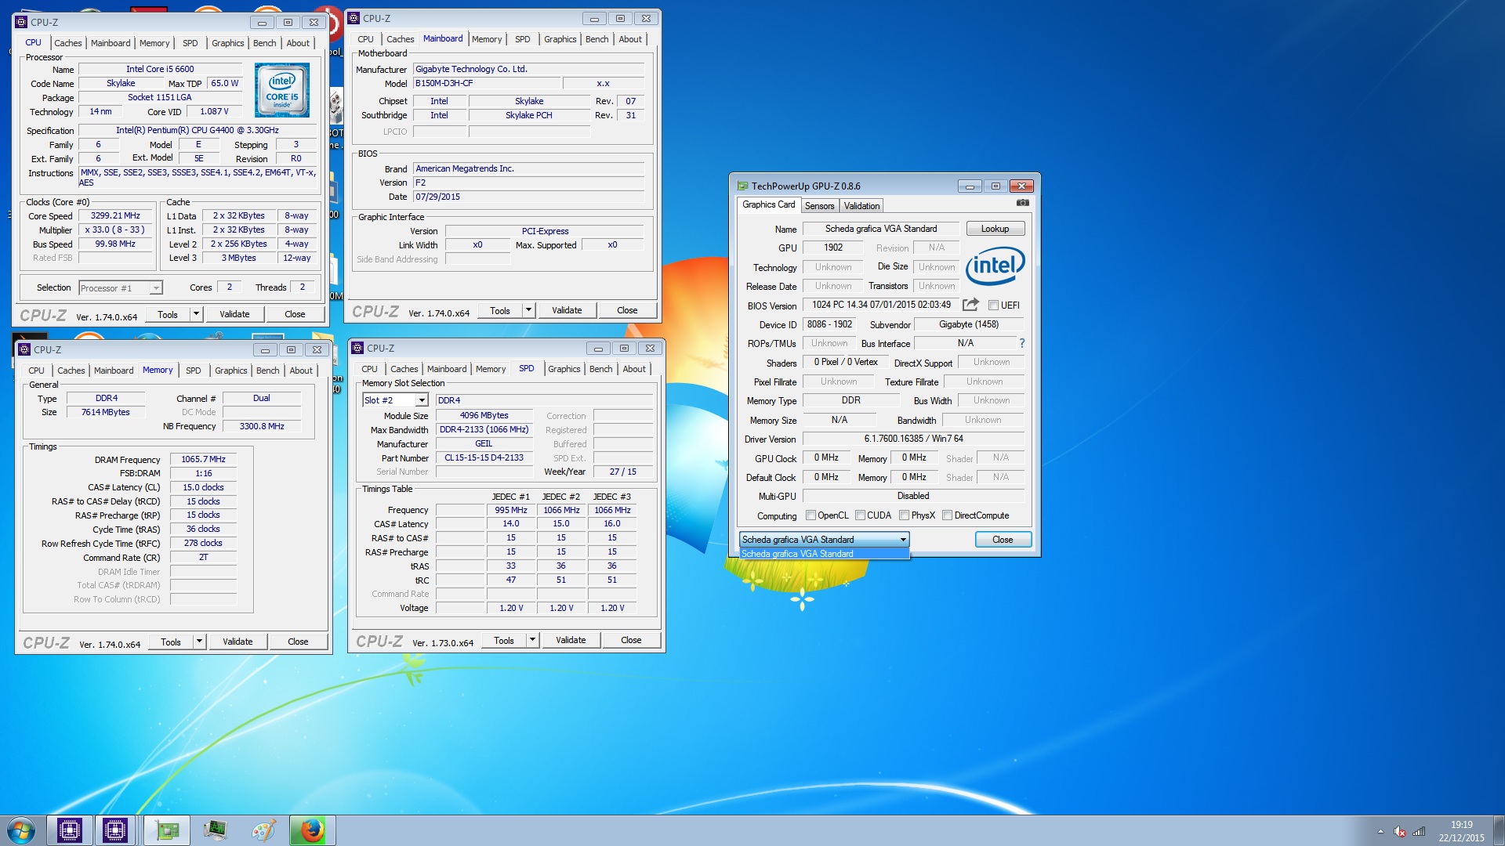Open the second CPU-Z taskbar icon
This screenshot has height=846, width=1505.
115,830
